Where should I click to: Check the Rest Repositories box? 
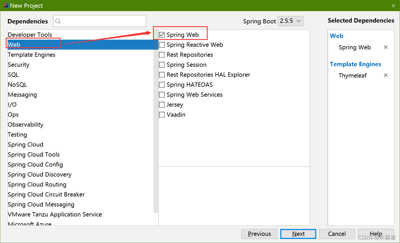162,55
